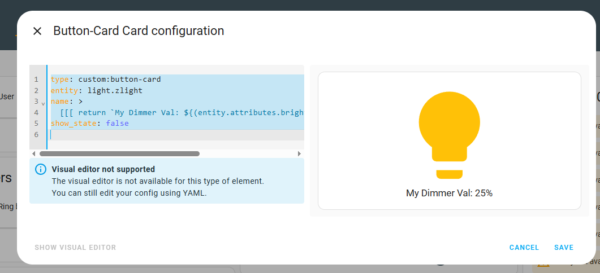The image size is (600, 273).
Task: Save the card configuration
Action: [564, 248]
